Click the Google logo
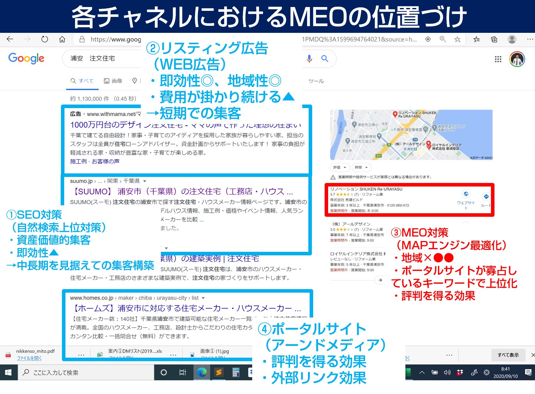 coord(26,58)
